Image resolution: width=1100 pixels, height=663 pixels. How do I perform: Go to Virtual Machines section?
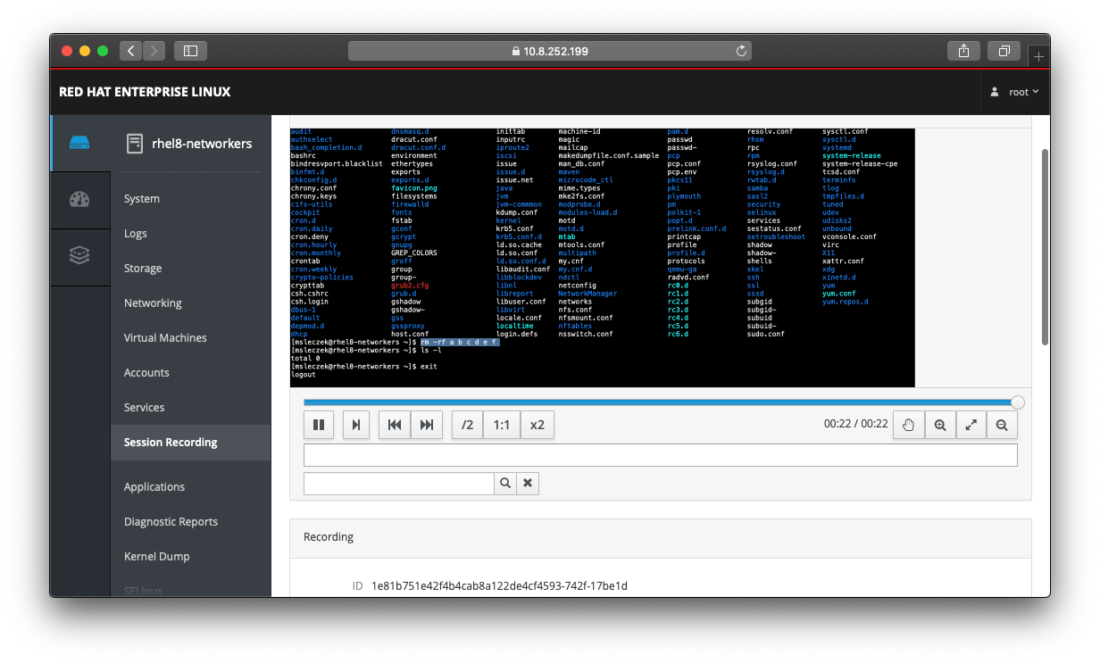pos(165,338)
